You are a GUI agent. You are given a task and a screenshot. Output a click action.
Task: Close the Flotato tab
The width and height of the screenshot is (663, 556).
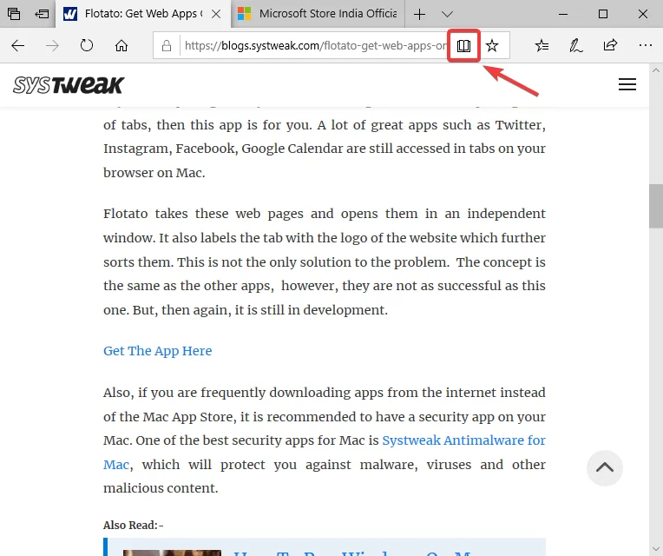pos(216,14)
